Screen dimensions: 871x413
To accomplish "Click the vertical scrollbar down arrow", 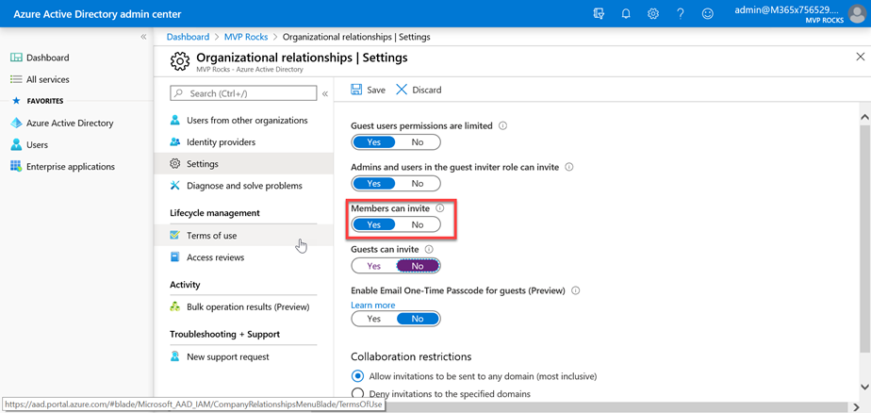I will [x=865, y=386].
